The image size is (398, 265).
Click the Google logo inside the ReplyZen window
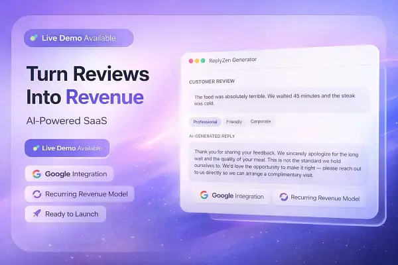204,196
